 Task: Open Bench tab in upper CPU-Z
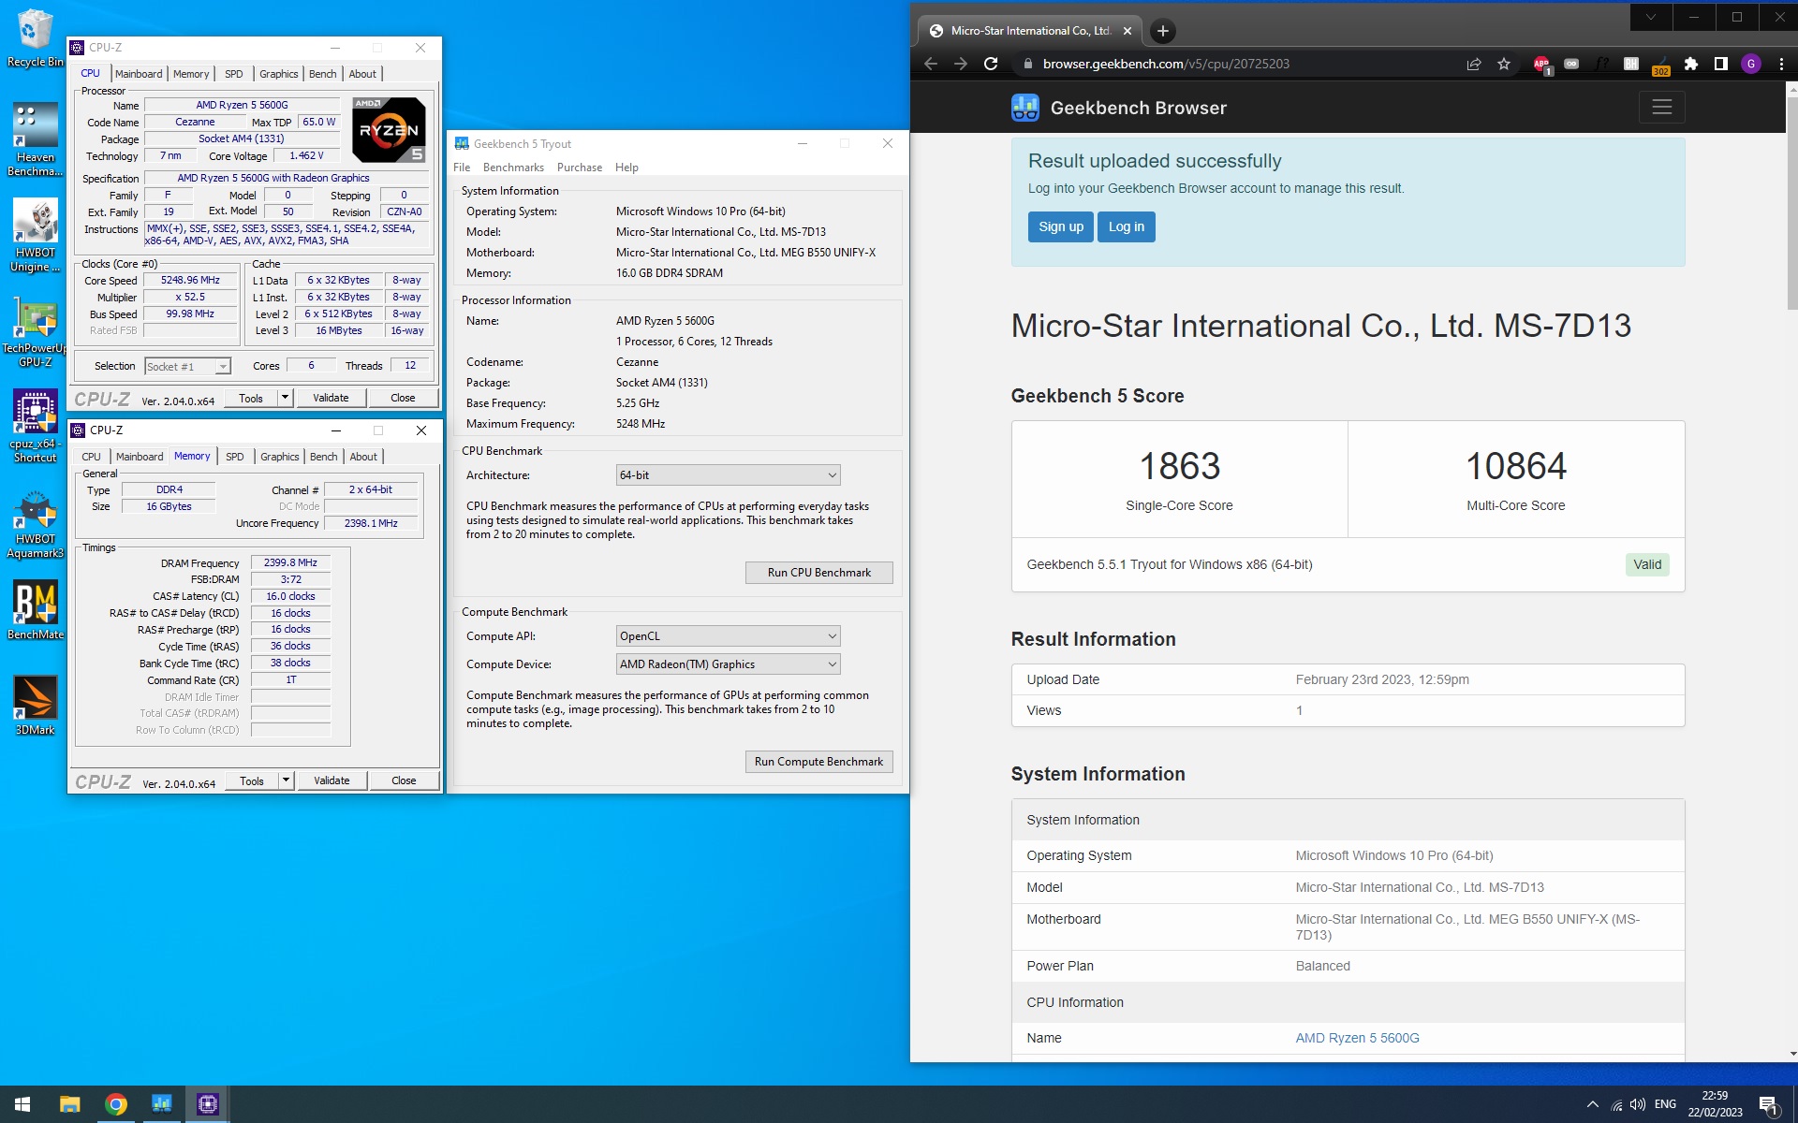[322, 74]
